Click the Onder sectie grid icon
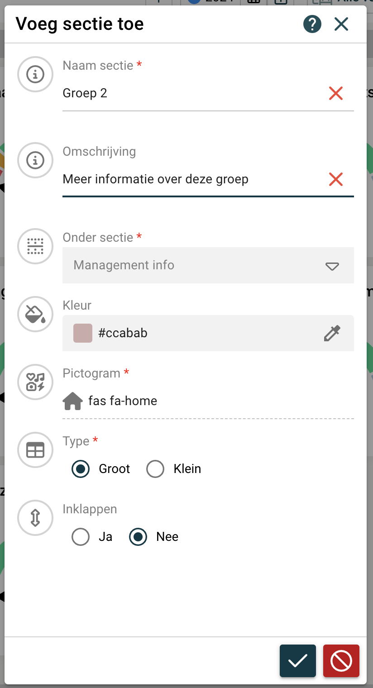The height and width of the screenshot is (688, 373). point(35,246)
